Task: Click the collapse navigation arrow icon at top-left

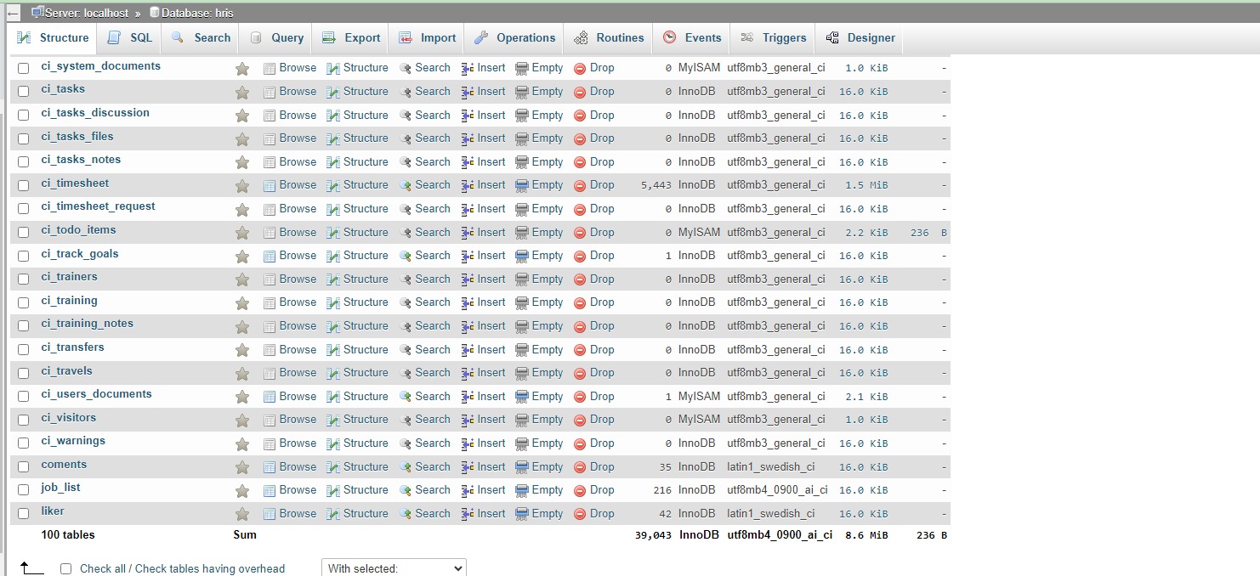Action: pos(14,13)
